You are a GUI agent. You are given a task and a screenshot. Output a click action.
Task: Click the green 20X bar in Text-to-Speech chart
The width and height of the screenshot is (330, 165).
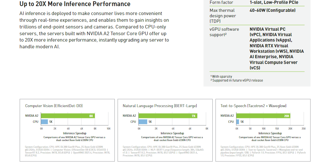click(x=263, y=116)
